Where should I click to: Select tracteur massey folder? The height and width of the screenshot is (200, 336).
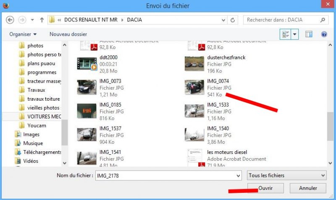point(44,81)
